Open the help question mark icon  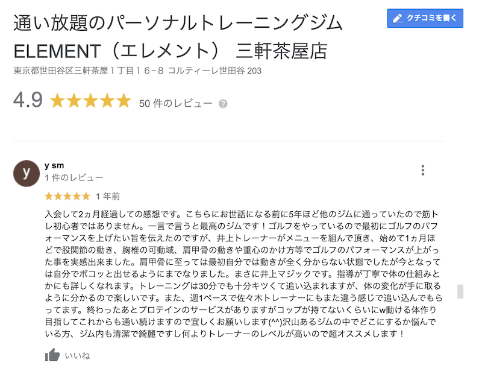click(x=223, y=104)
